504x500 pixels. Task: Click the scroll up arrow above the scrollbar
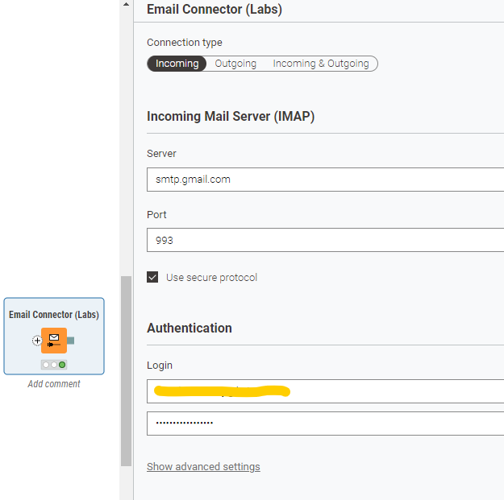point(125,4)
